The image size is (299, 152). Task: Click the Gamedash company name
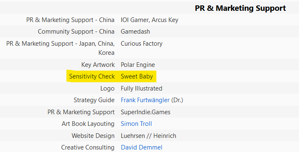click(x=135, y=32)
